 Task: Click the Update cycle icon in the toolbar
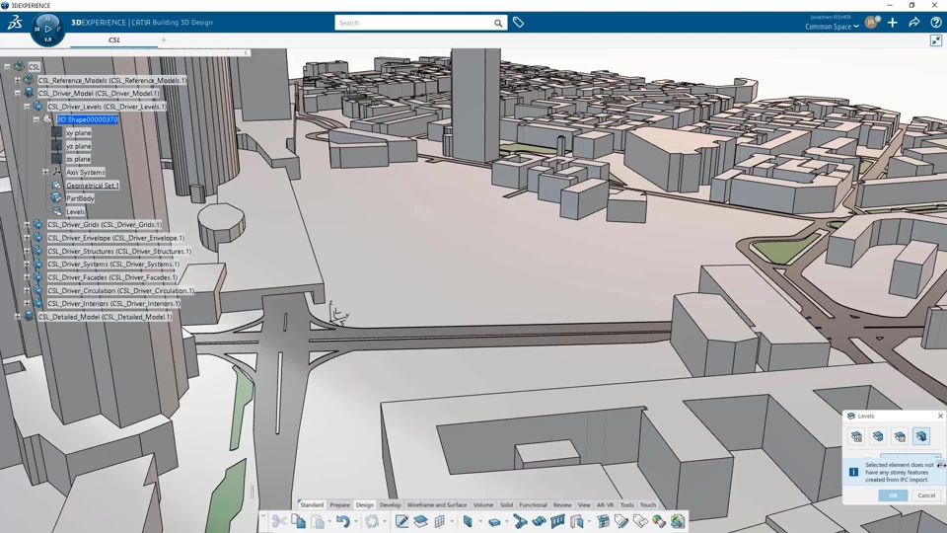[372, 521]
